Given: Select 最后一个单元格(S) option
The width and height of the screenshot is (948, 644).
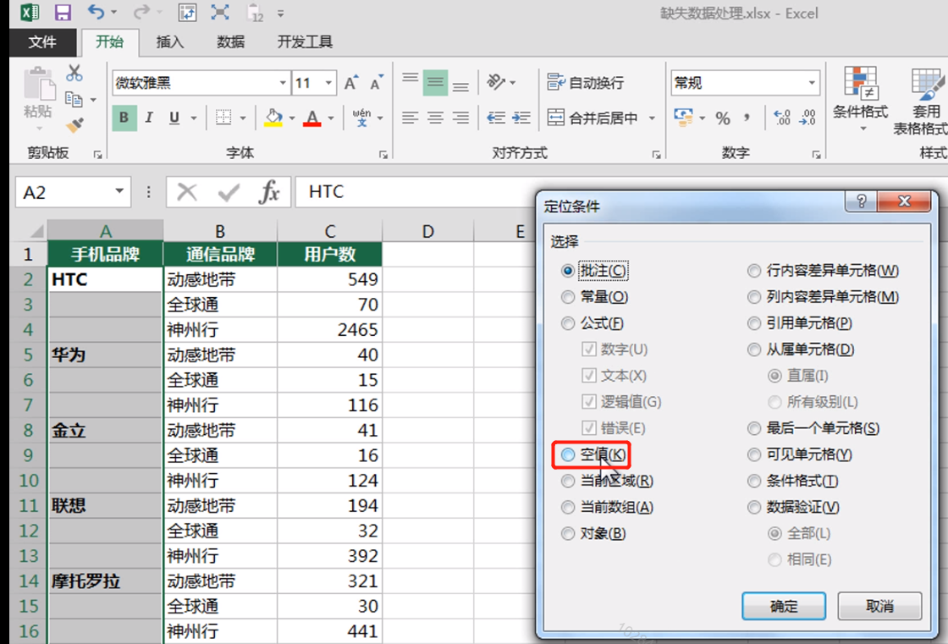Looking at the screenshot, I should 813,429.
